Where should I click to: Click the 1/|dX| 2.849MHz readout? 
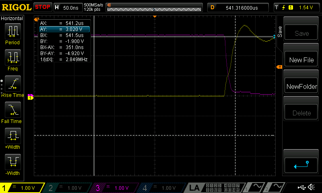pos(64,59)
